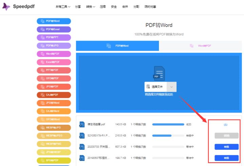Click the 转换中 status text

190,136
